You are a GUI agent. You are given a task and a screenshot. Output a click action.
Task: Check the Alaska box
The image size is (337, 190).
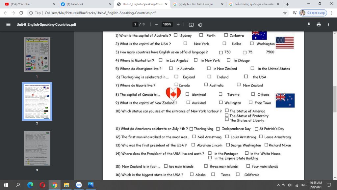pyautogui.click(x=192, y=174)
